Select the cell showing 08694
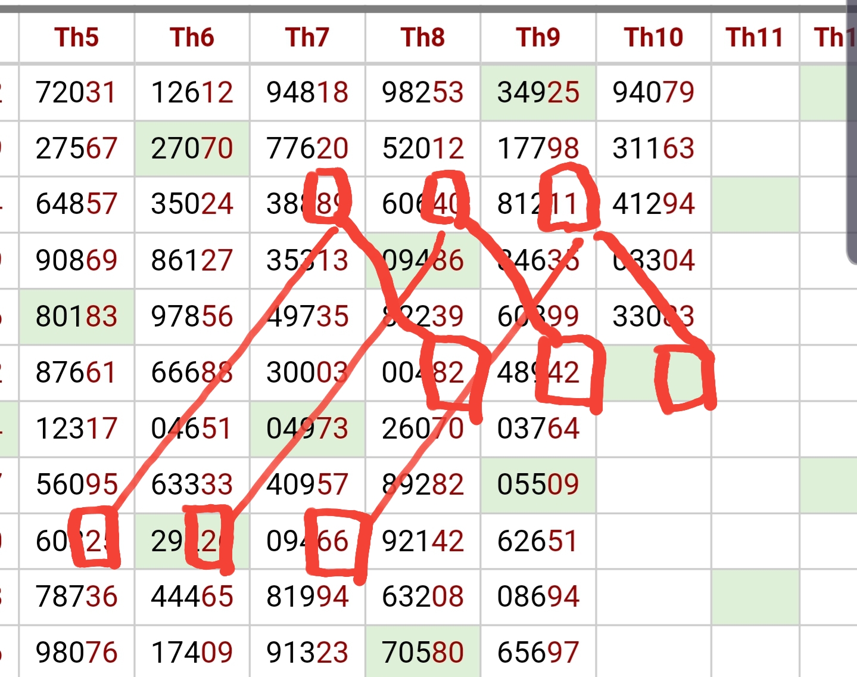 point(538,597)
